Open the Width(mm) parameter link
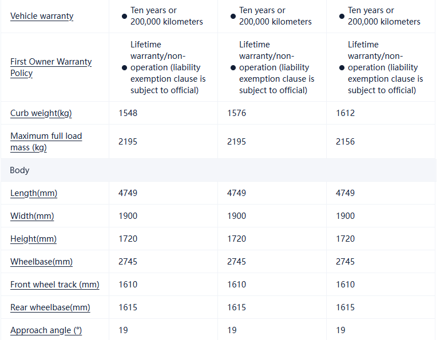Viewport: 440px width, 340px height. pos(32,216)
